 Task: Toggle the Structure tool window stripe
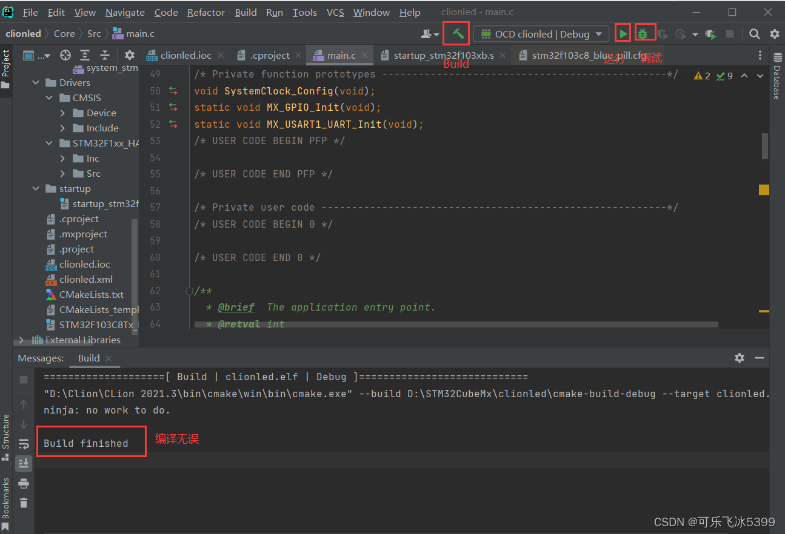(5, 437)
